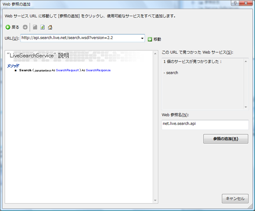The height and width of the screenshot is (211, 255).
Task: Click the dialog Help question mark button
Action: point(235,3)
